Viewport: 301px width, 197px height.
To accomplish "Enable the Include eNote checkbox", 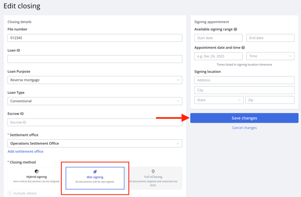I will click(10, 193).
